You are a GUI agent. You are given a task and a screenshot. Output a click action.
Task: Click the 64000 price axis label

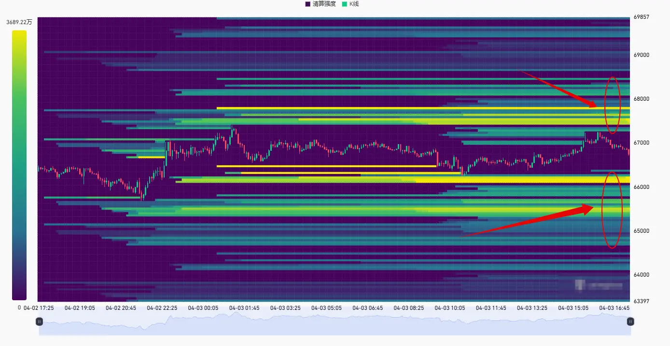coord(641,275)
